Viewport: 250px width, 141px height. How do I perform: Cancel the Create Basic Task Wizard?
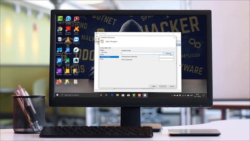tap(172, 86)
